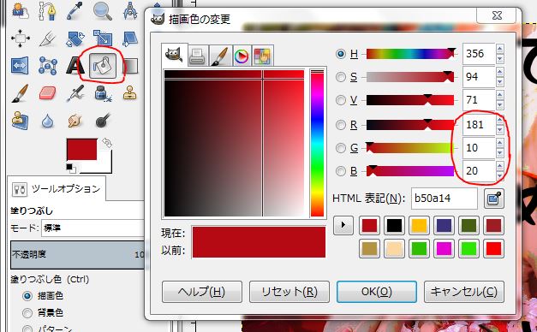Select the R red radio button
The height and width of the screenshot is (332, 537).
[340, 125]
